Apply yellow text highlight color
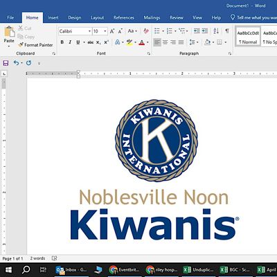277x277 pixels. (129, 42)
